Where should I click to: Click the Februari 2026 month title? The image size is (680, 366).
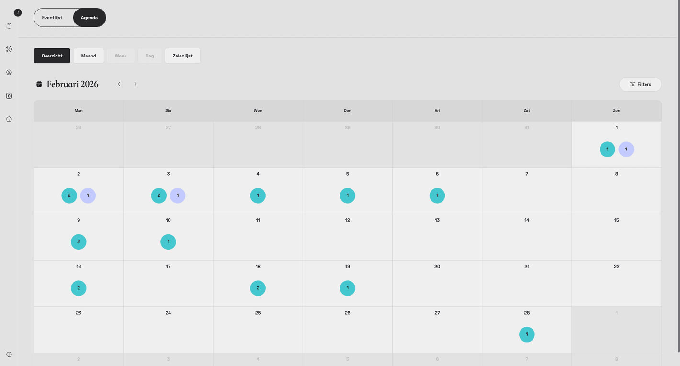pos(73,84)
